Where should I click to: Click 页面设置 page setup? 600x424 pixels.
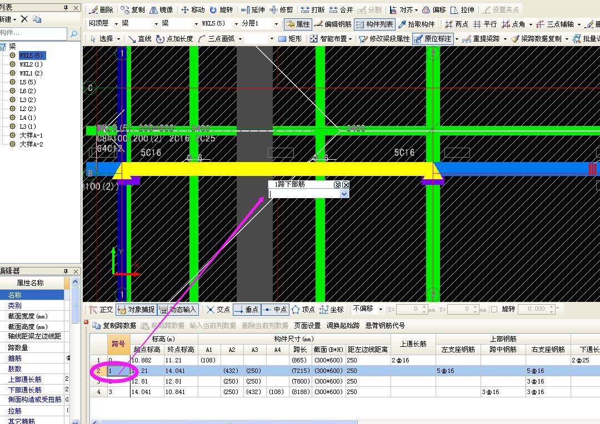[x=307, y=326]
